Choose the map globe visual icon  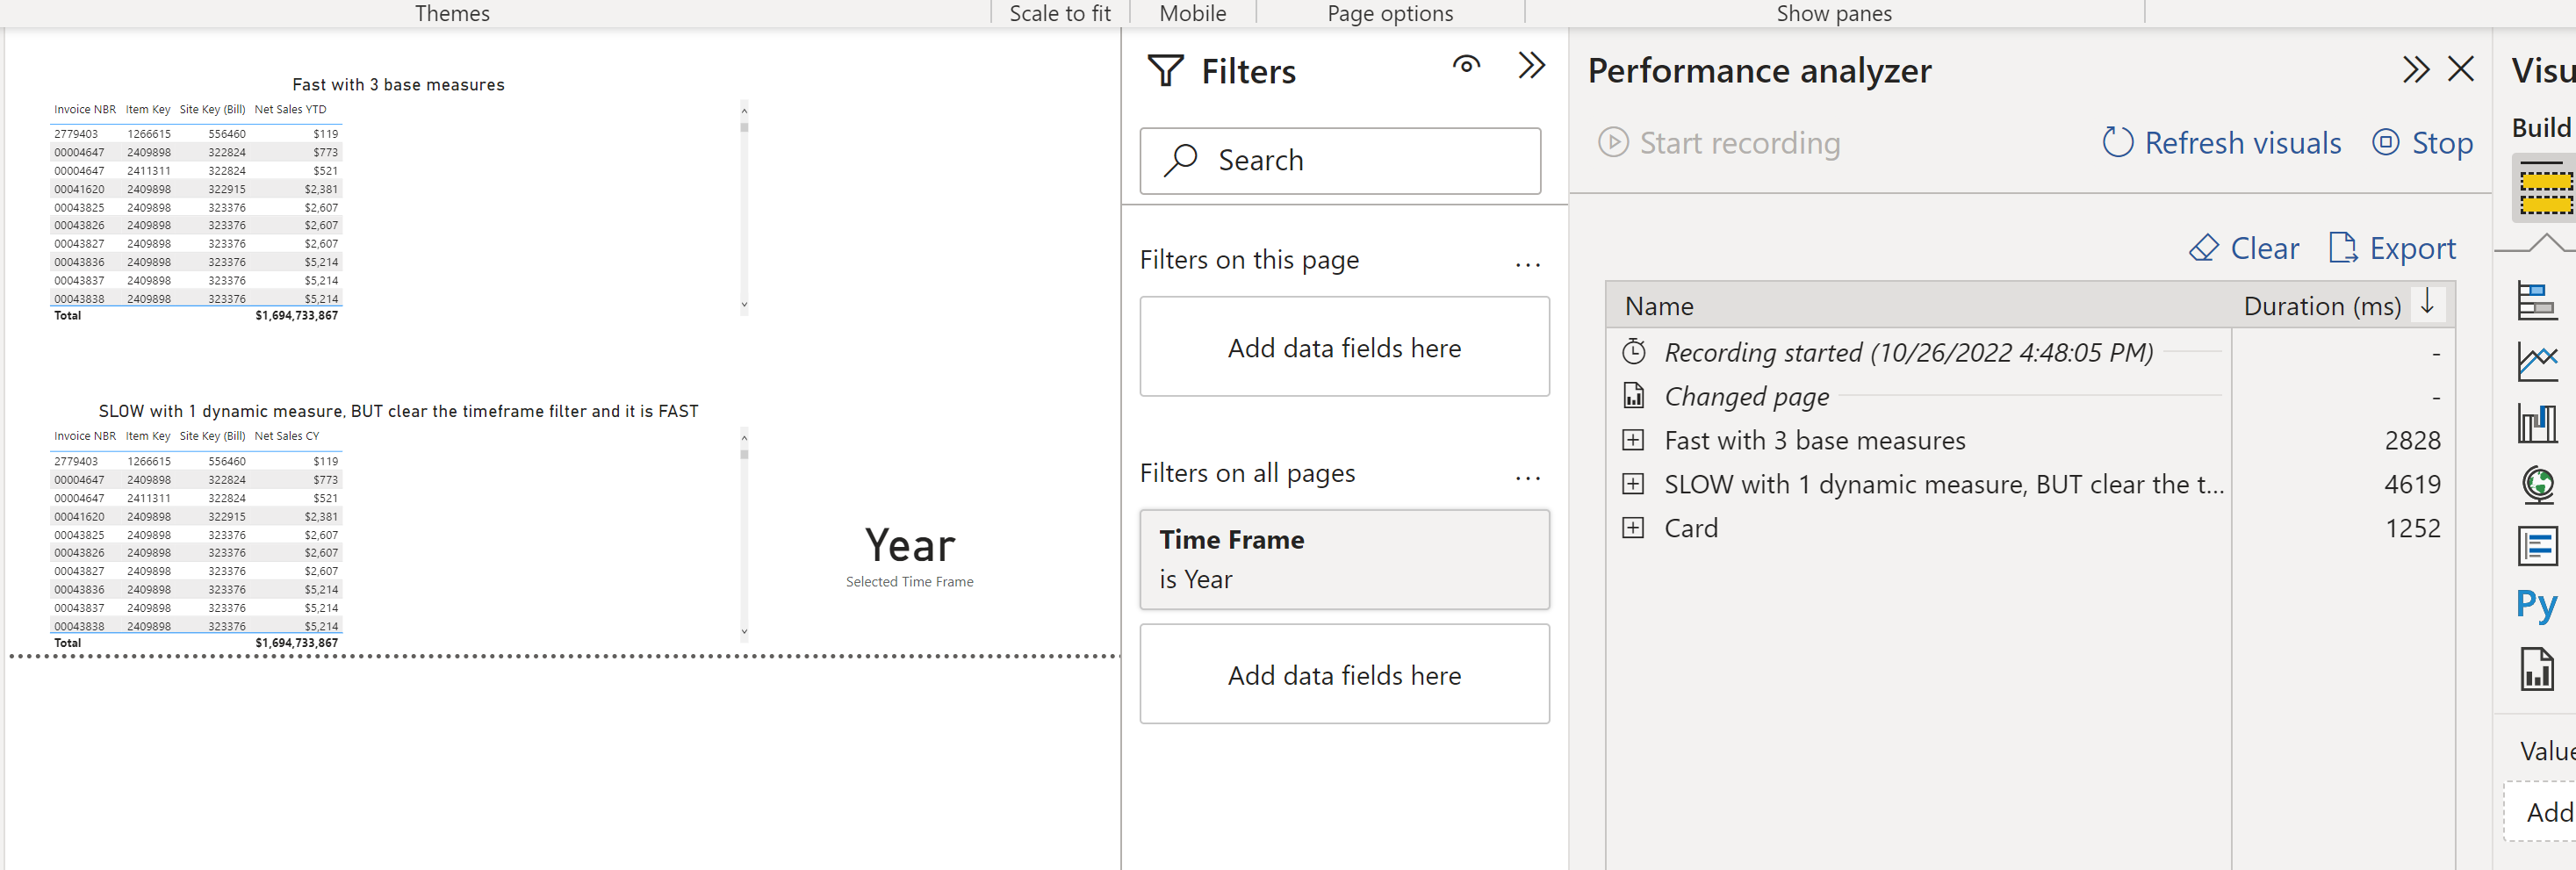2537,485
